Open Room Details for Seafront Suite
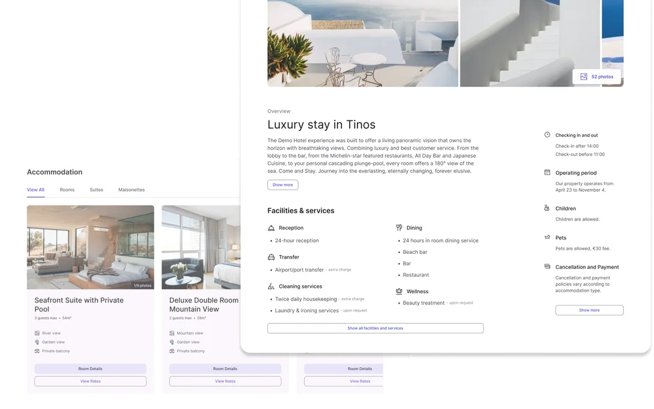 [90, 369]
